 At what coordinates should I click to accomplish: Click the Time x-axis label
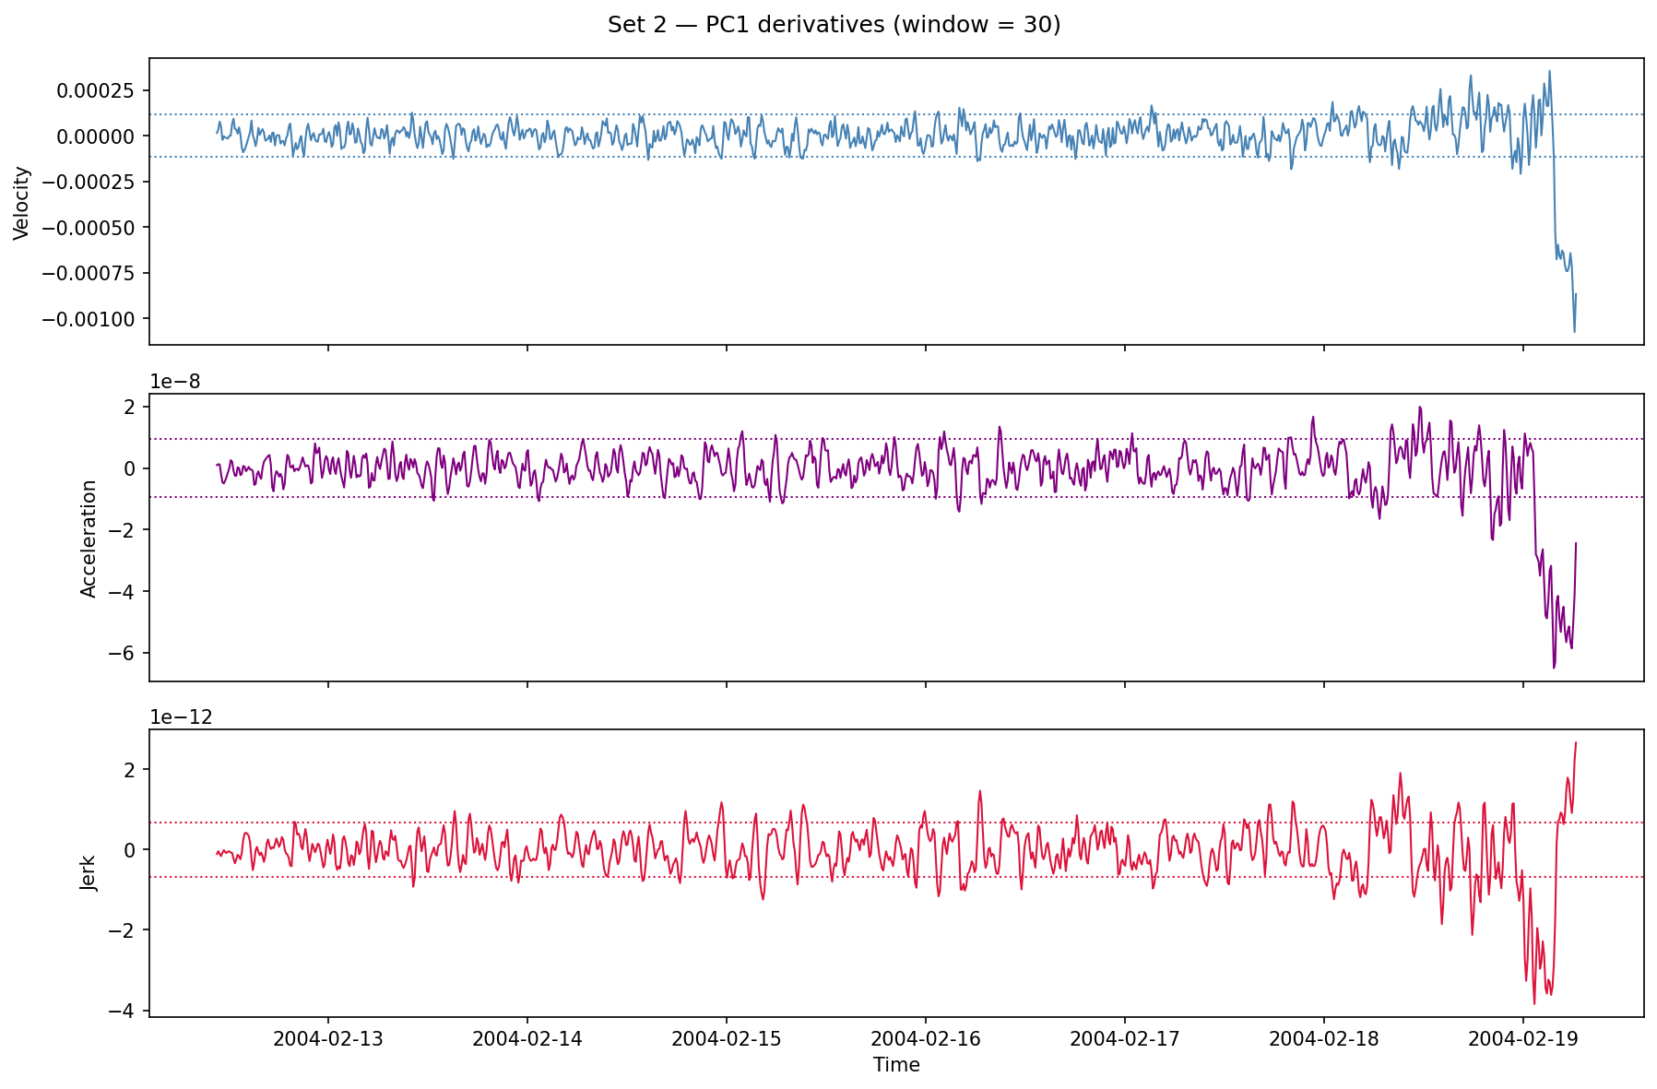[x=896, y=1066]
